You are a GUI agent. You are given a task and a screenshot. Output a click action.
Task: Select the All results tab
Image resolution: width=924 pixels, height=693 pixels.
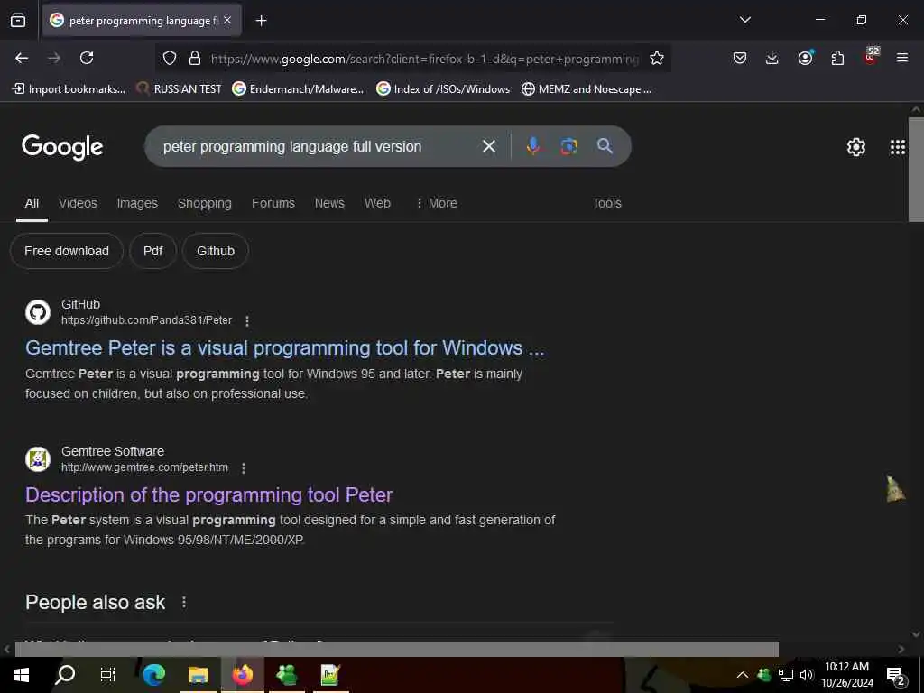click(x=32, y=203)
